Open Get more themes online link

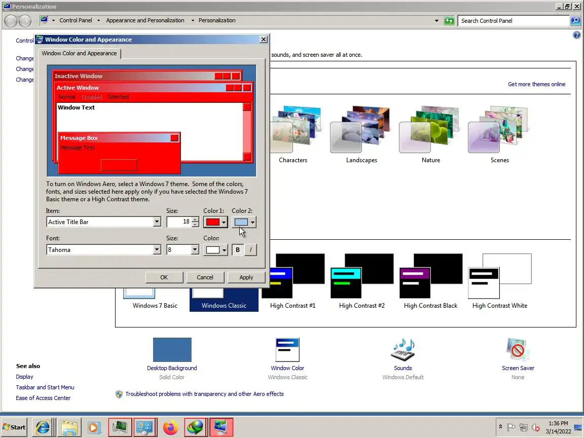(x=537, y=84)
